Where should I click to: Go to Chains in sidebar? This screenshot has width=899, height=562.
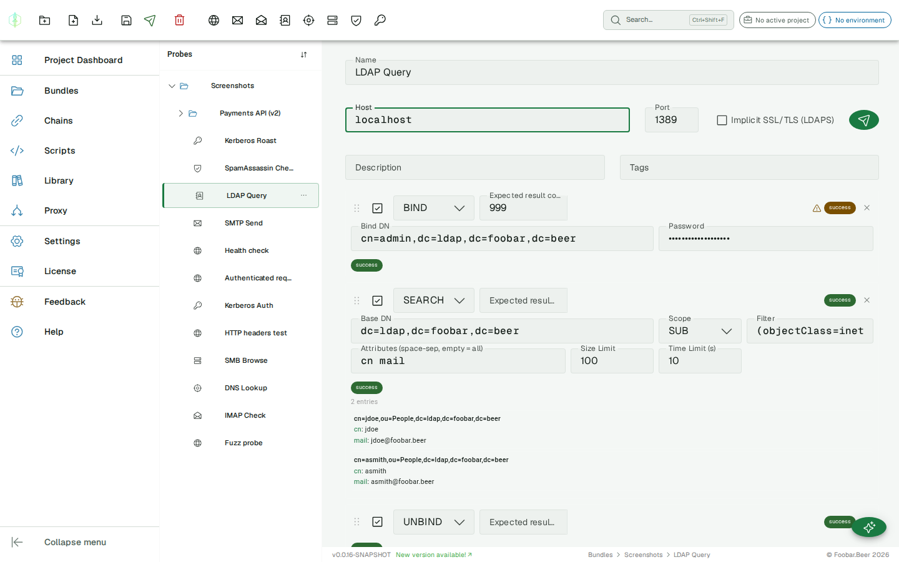79,121
